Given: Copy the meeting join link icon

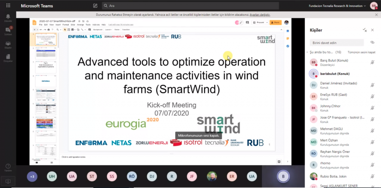Looking at the screenshot, I should coord(372,42).
